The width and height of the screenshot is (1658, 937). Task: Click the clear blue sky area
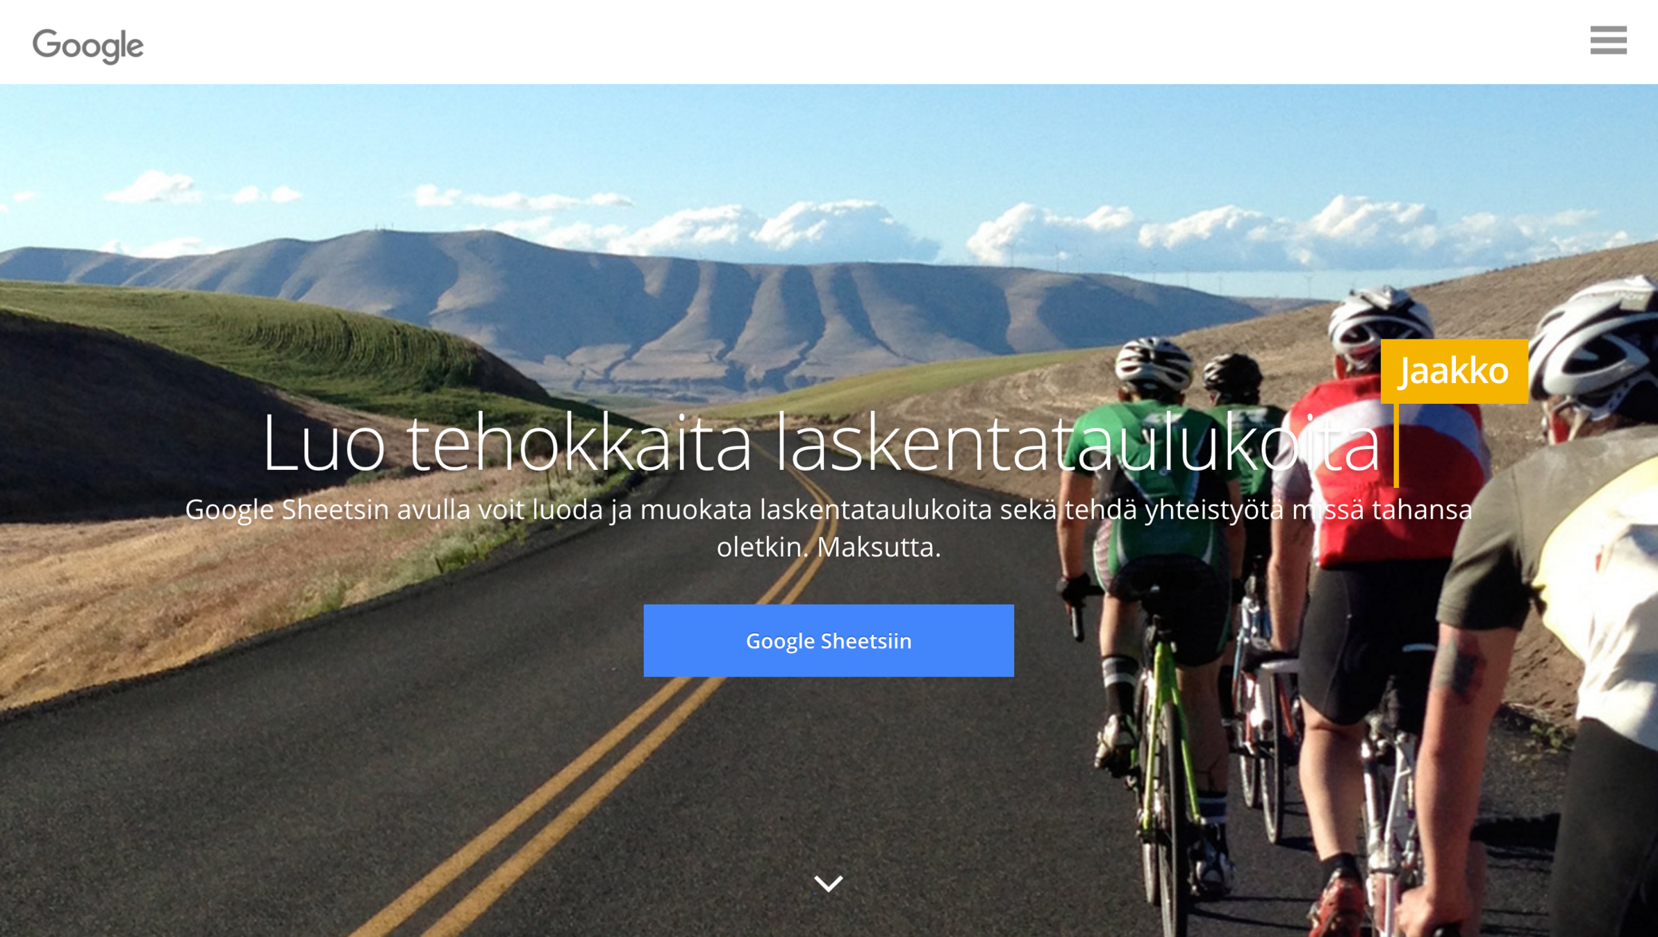coord(834,132)
